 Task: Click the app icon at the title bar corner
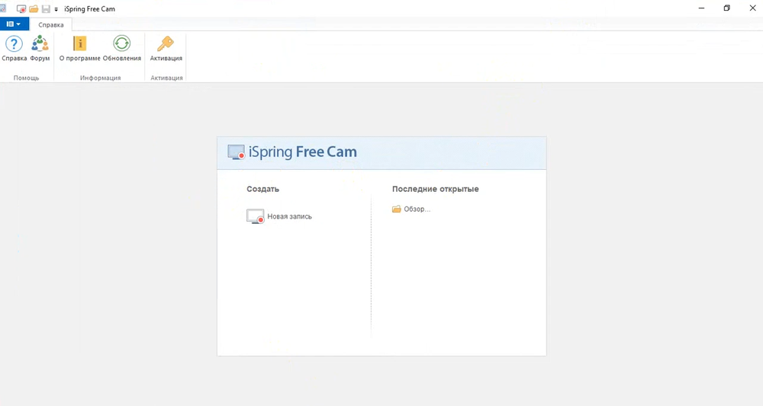tap(2, 8)
